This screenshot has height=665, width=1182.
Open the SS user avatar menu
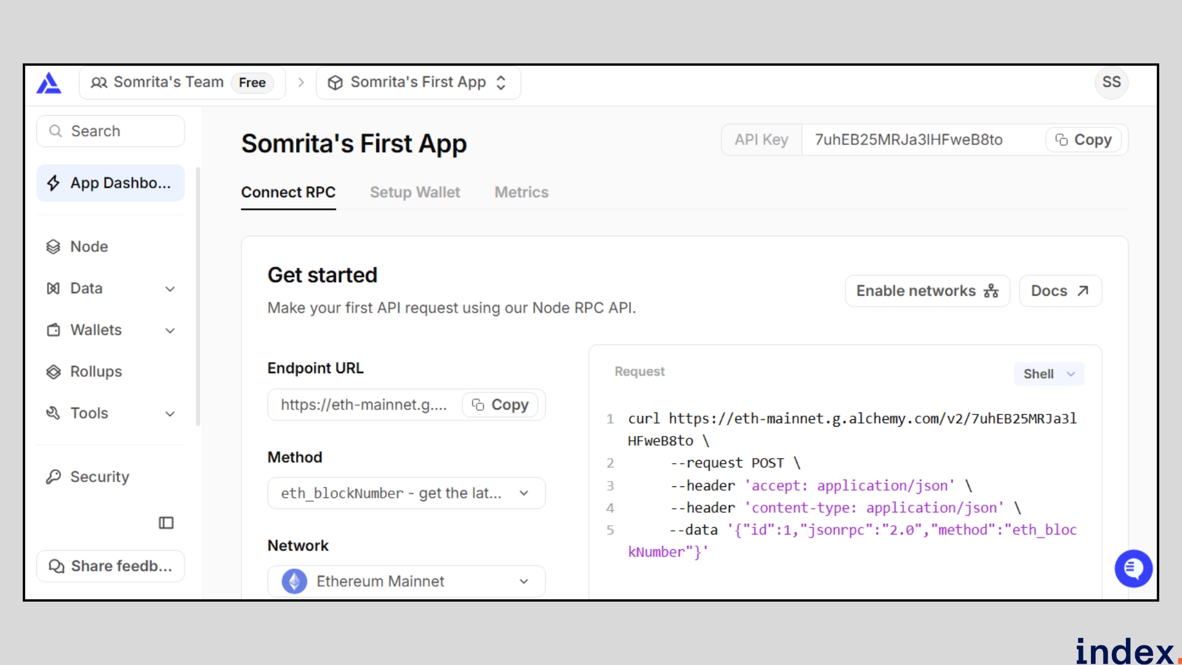pyautogui.click(x=1111, y=83)
